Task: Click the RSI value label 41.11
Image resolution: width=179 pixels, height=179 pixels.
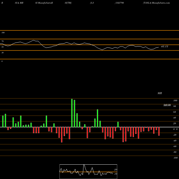Action: (165, 47)
